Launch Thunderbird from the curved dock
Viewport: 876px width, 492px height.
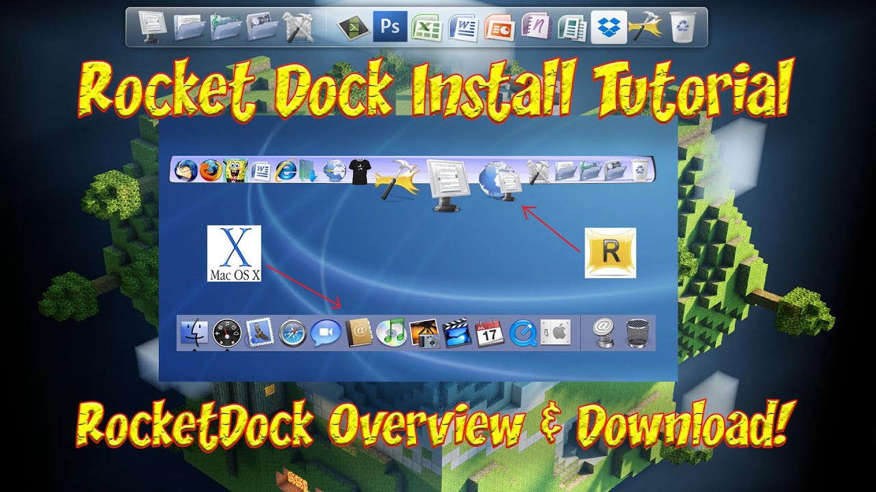[x=185, y=169]
